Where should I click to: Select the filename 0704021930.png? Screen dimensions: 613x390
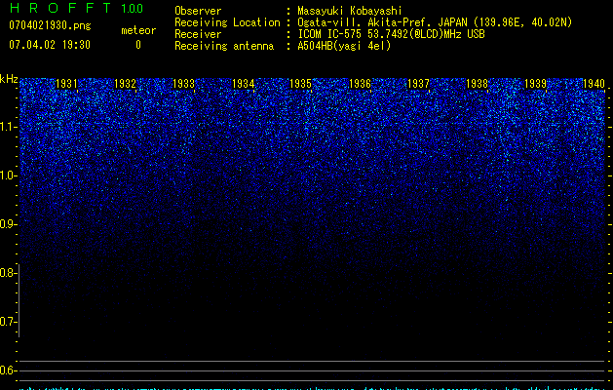tap(50, 25)
